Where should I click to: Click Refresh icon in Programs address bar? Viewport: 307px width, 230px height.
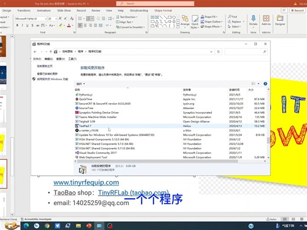pyautogui.click(x=218, y=52)
